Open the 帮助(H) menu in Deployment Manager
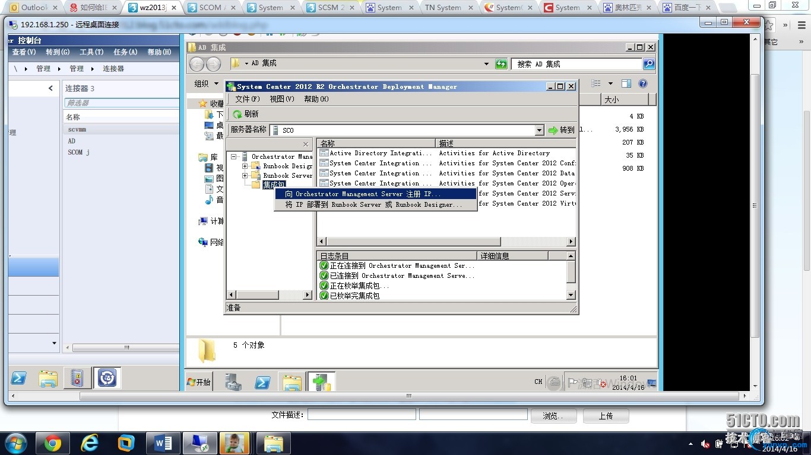 (316, 99)
